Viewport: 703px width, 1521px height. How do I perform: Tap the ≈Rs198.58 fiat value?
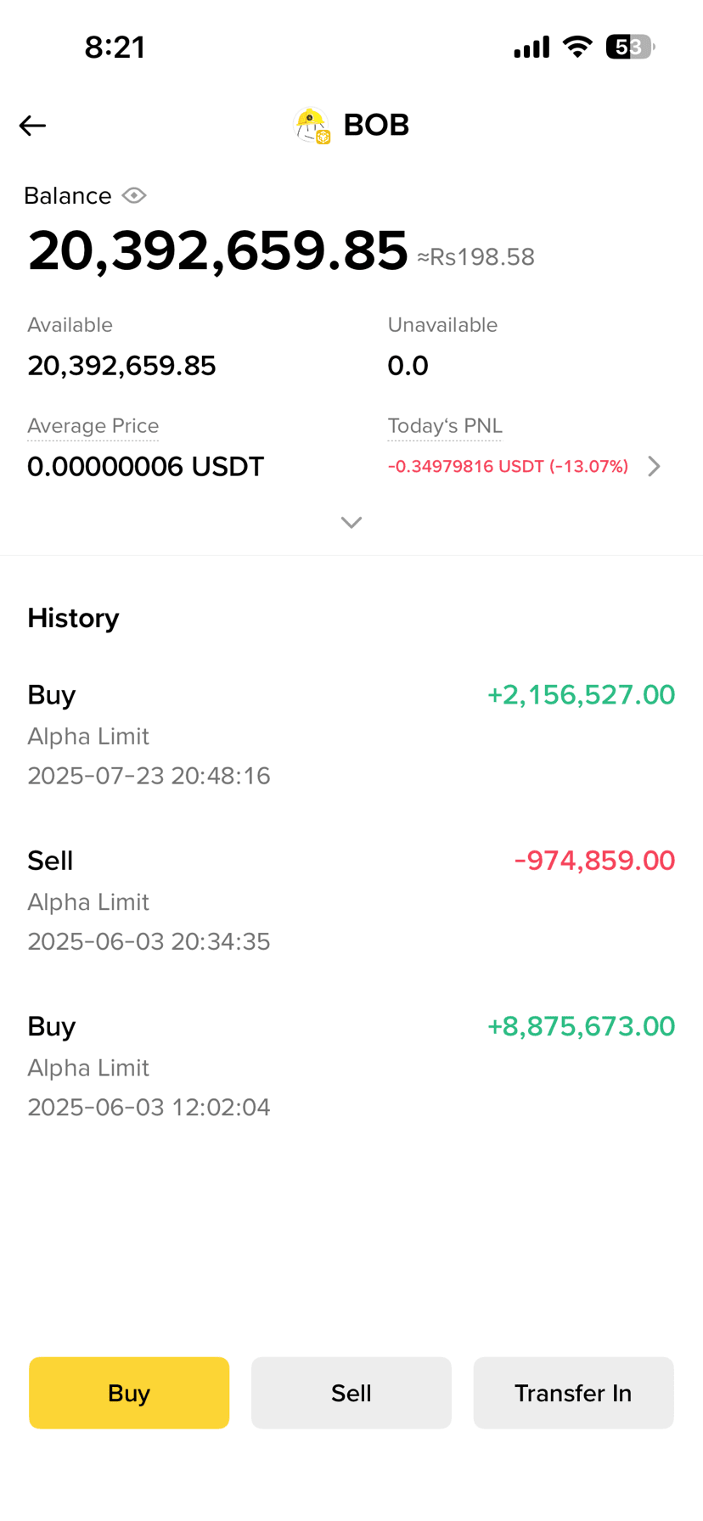pyautogui.click(x=475, y=257)
